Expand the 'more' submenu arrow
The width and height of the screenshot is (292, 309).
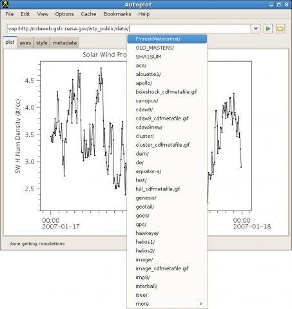(x=200, y=304)
